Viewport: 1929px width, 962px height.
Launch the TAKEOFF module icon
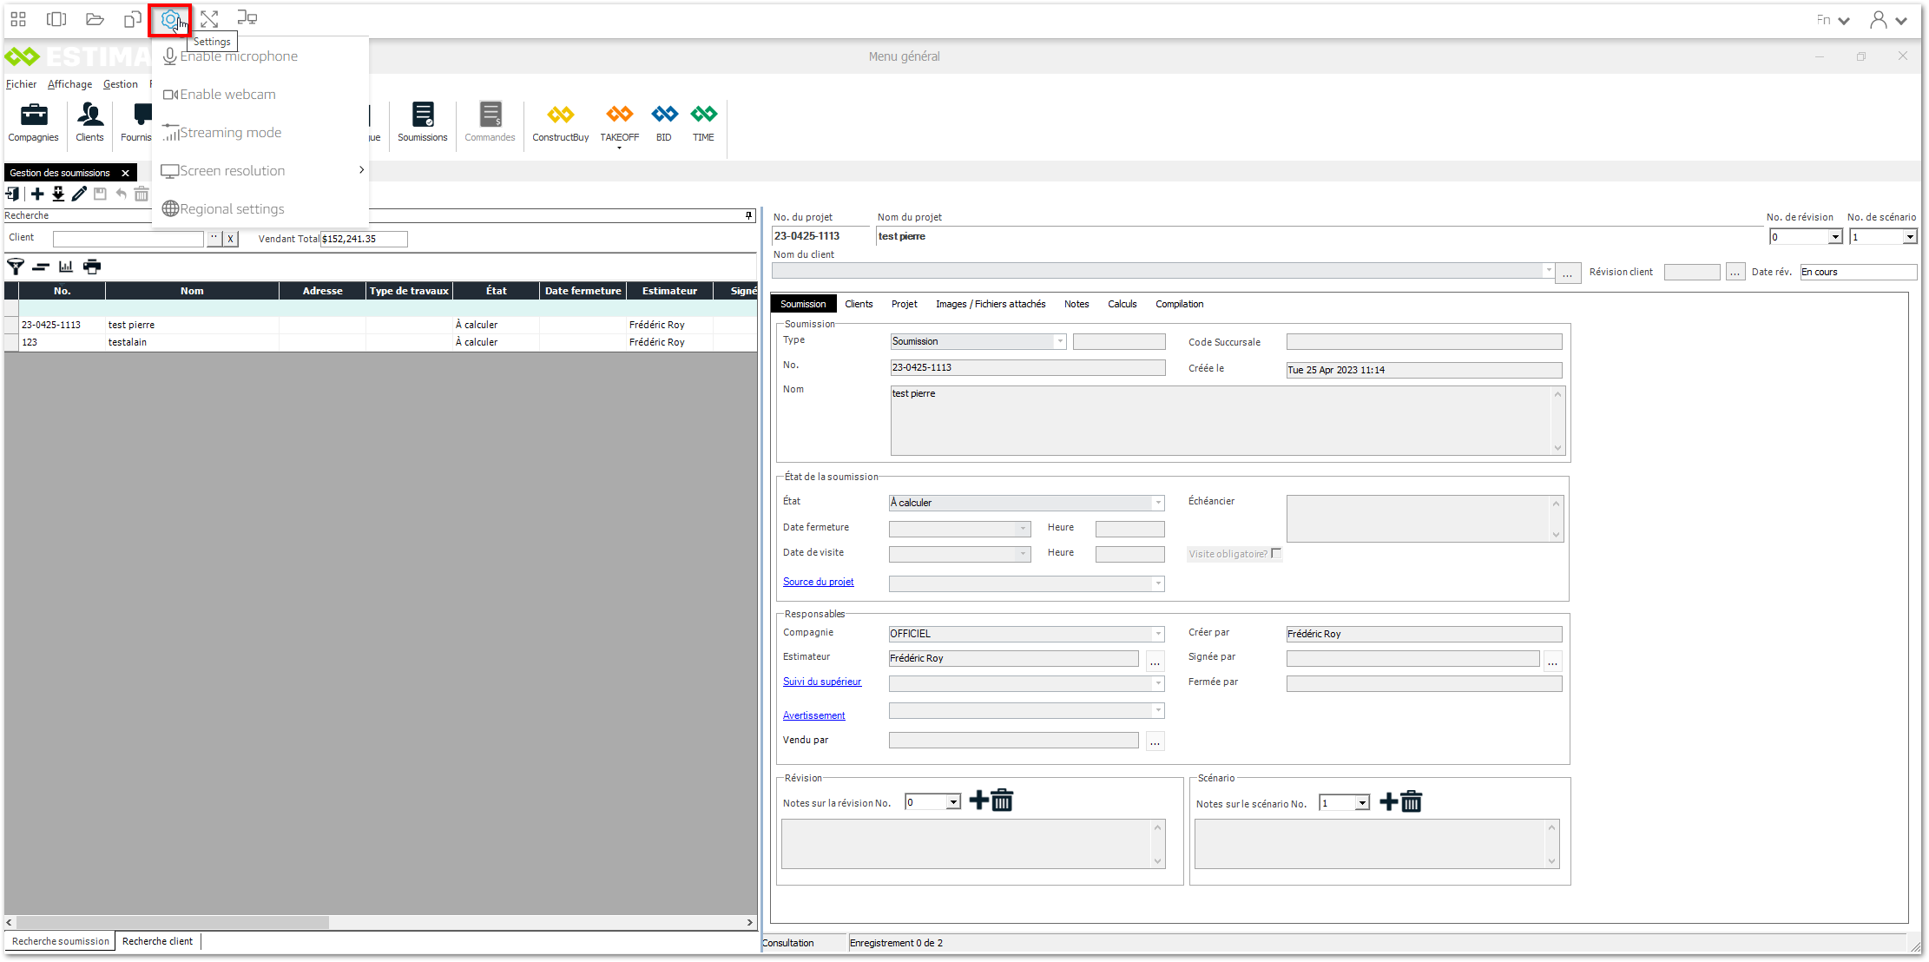coord(619,122)
